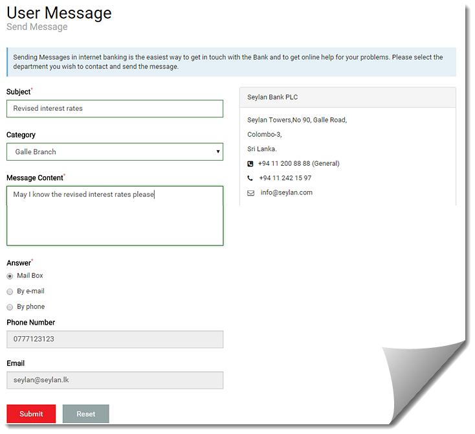The width and height of the screenshot is (475, 434).
Task: Click the handset icon beside +94 11 242 15 97
Action: [250, 178]
